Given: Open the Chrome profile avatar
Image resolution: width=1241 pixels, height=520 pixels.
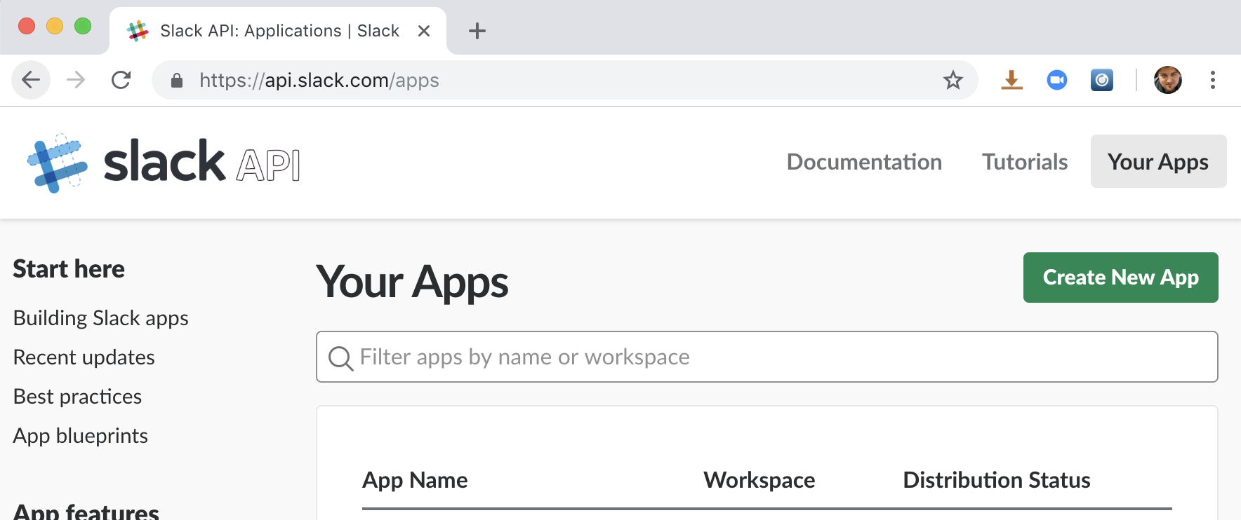Looking at the screenshot, I should point(1167,81).
